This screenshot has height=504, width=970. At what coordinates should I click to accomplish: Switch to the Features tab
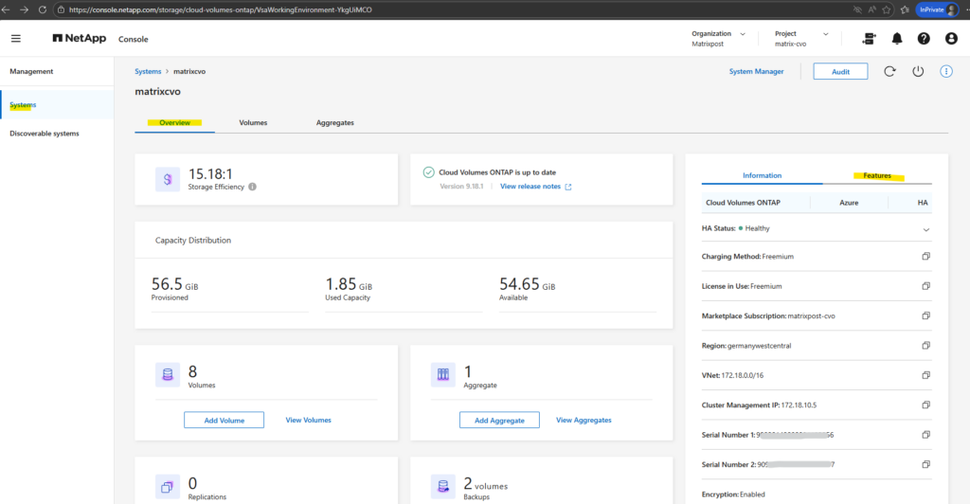pos(877,175)
